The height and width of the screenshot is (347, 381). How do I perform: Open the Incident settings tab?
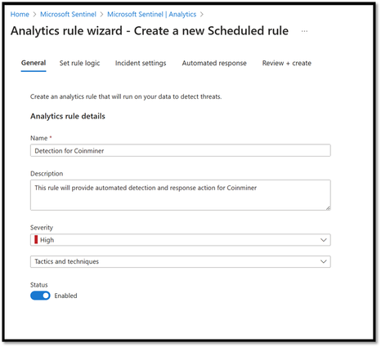pos(141,63)
